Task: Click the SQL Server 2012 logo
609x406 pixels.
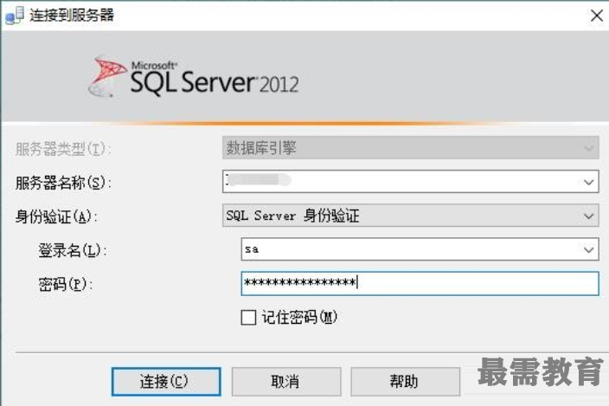Action: point(194,77)
